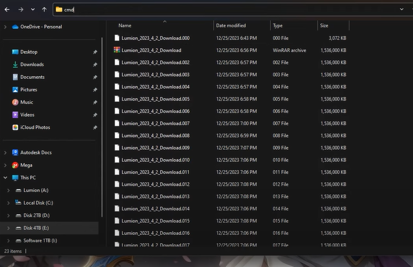Expand the Local Disk (C:) node

click(x=8, y=203)
